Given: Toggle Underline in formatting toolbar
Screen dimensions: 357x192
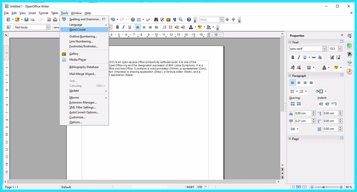Looking at the screenshot, I should coord(130,27).
